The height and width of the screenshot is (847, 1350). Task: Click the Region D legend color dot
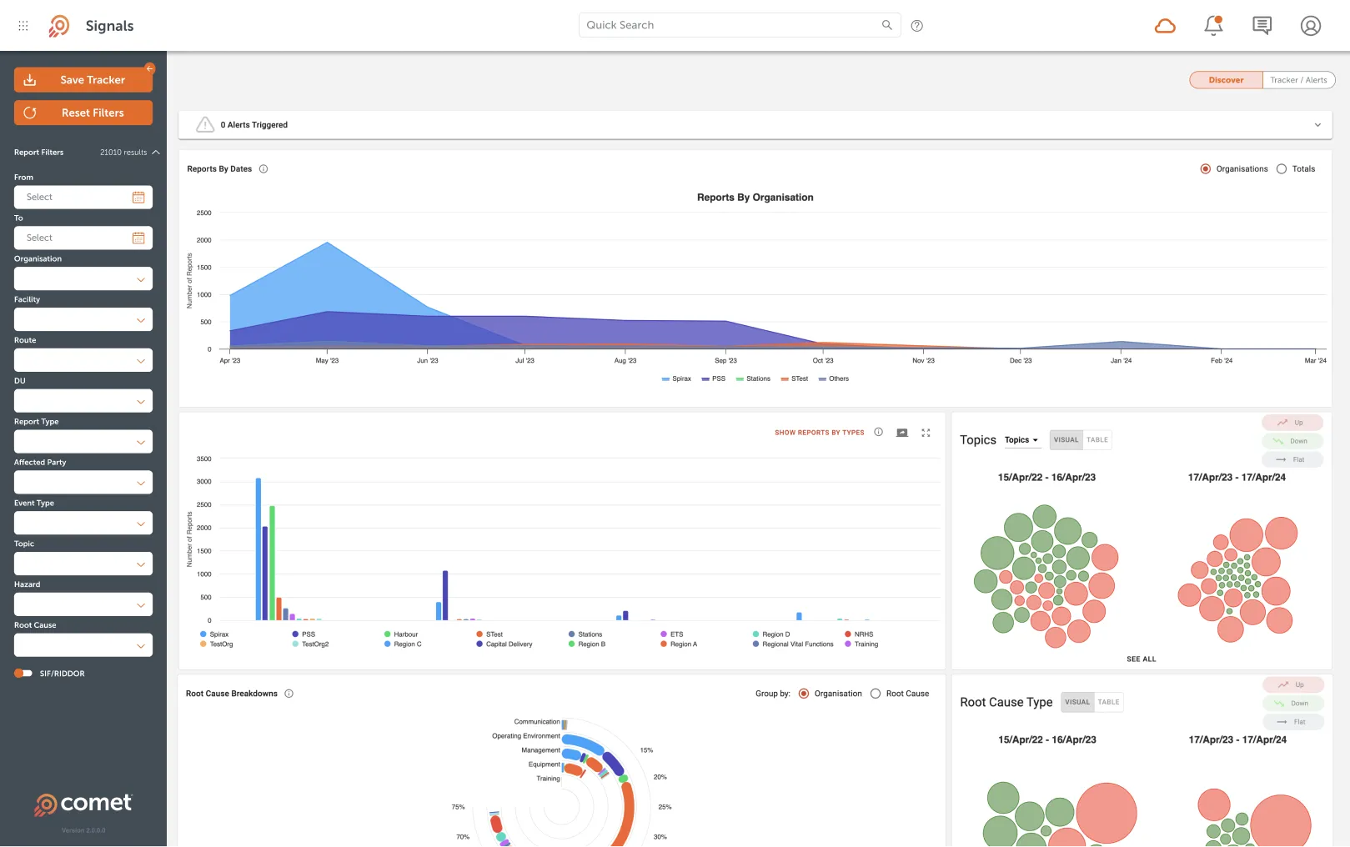755,634
